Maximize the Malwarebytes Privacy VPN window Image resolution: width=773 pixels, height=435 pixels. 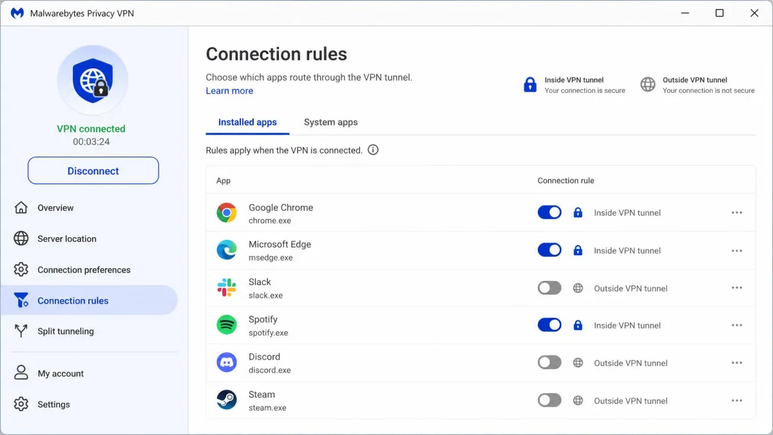(720, 13)
